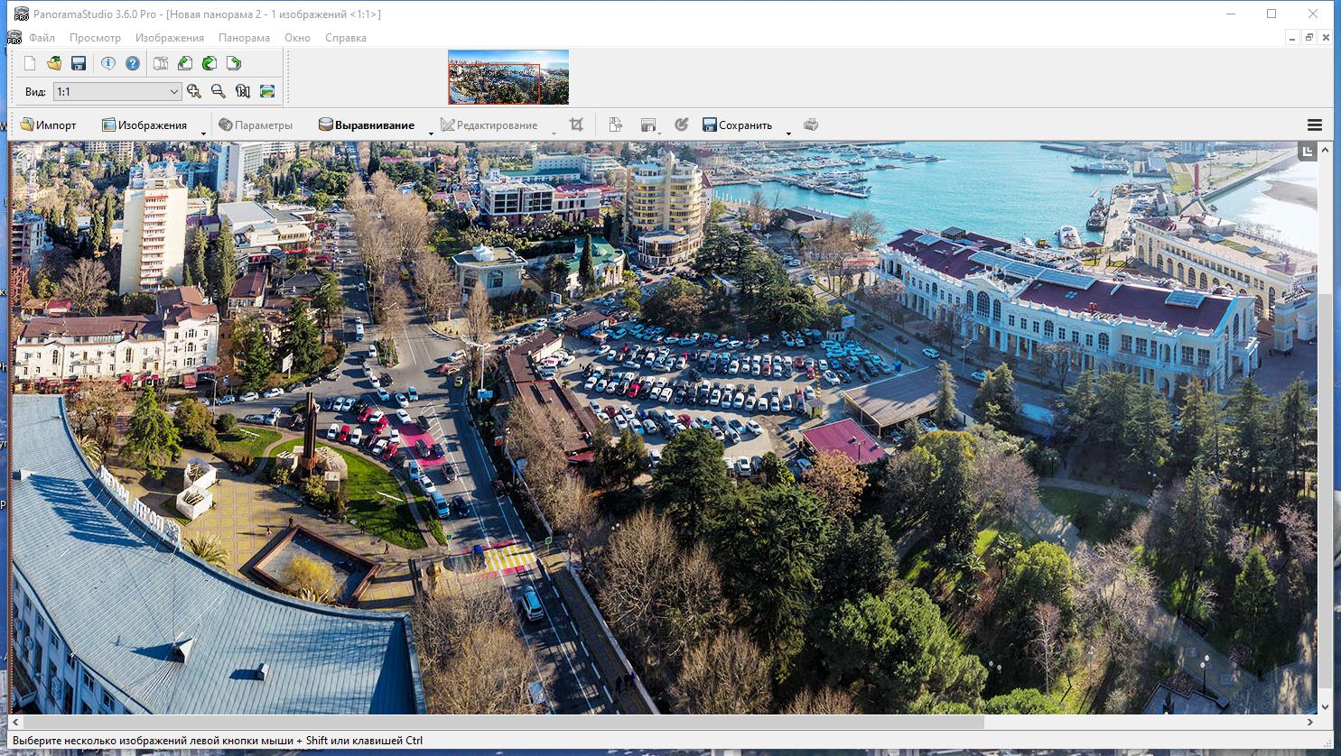Click the zoom in magnifier
This screenshot has width=1341, height=756.
point(194,91)
